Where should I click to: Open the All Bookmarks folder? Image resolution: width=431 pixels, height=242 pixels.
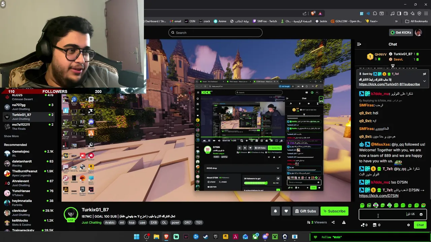tap(417, 21)
